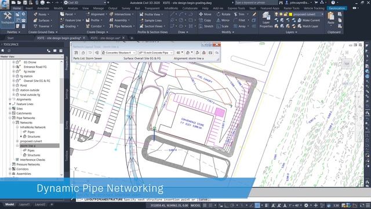
Task: Open Layer Properties manager
Action: [266, 20]
